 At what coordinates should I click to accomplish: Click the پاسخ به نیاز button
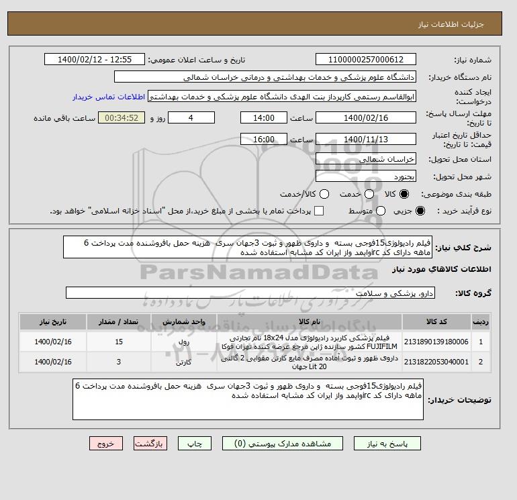click(x=387, y=444)
